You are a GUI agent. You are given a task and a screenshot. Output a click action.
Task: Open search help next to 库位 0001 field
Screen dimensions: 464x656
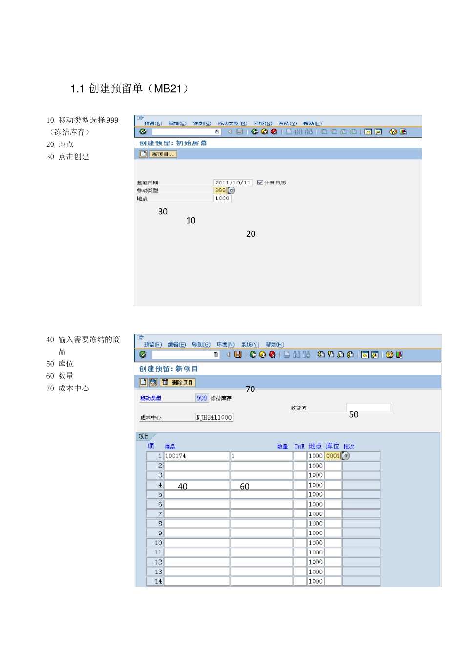point(346,456)
